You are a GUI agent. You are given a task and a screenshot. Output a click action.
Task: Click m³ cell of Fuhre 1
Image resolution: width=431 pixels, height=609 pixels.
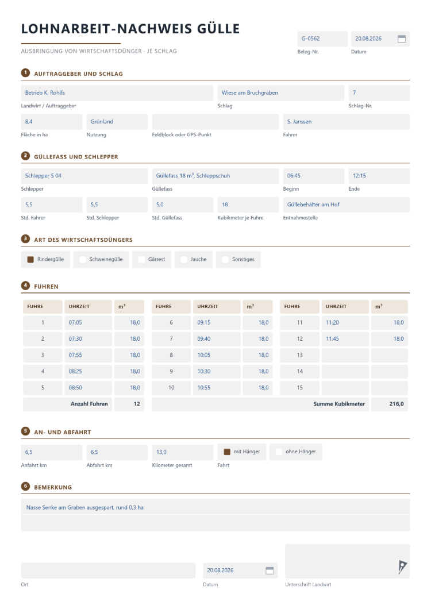(129, 323)
